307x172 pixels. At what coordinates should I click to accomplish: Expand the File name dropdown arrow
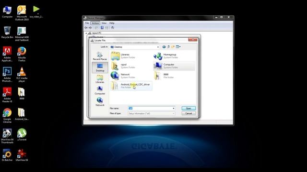(174, 108)
